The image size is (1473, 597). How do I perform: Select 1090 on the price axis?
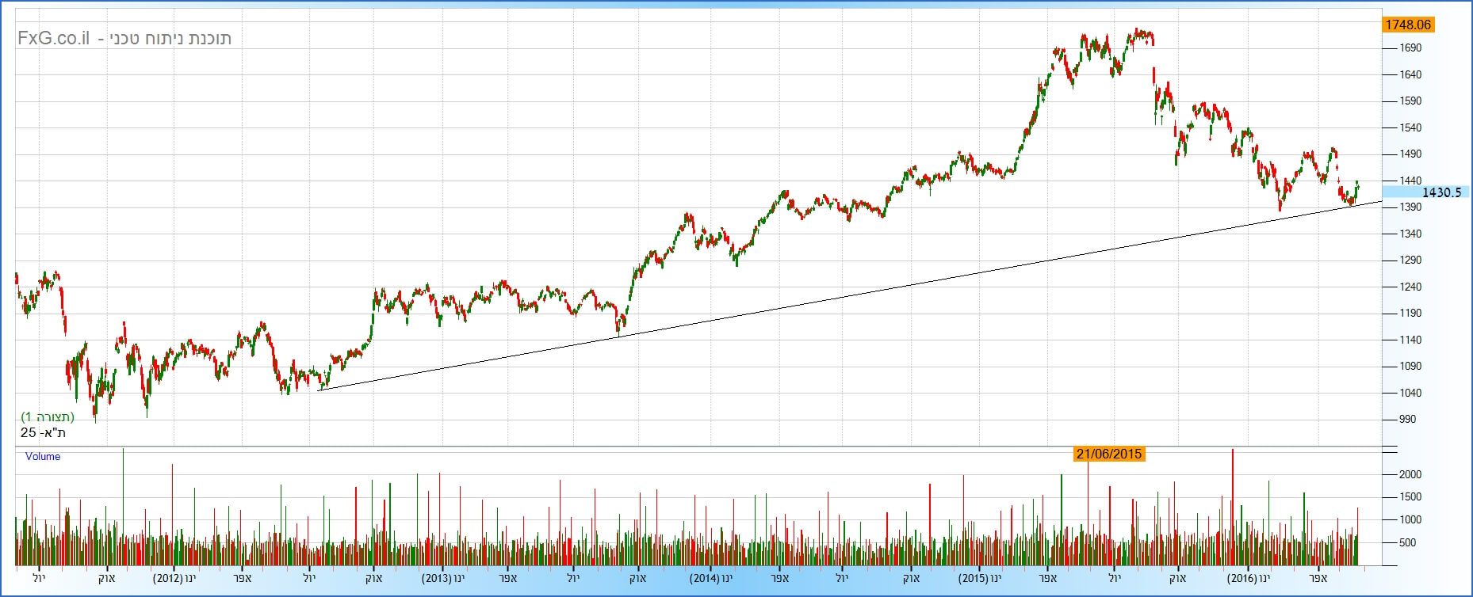pyautogui.click(x=1410, y=367)
